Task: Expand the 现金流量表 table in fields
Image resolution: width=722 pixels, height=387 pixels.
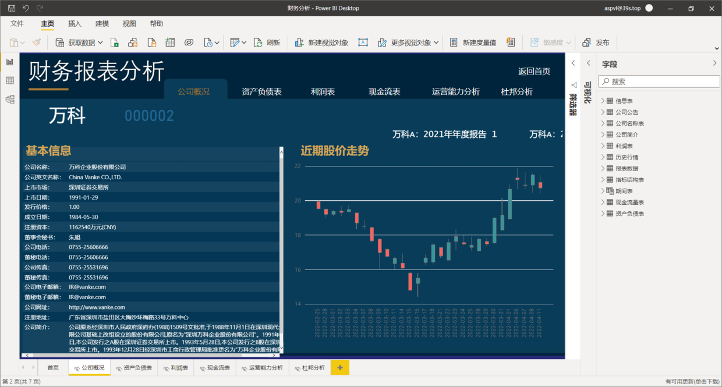Action: pyautogui.click(x=603, y=203)
